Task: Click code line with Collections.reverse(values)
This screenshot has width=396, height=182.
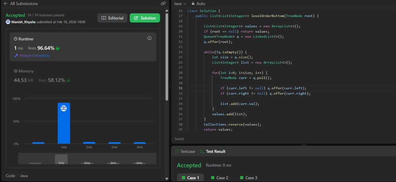Action: [232, 124]
